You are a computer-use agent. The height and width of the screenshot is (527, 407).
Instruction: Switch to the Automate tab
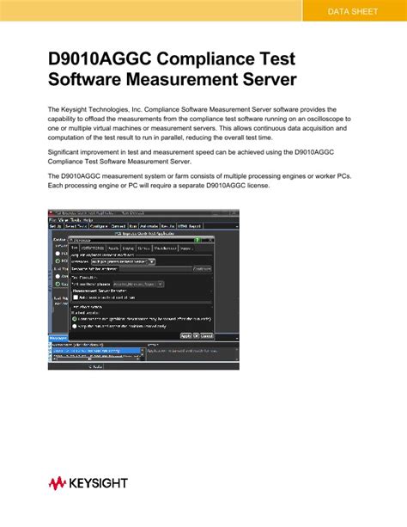point(149,226)
